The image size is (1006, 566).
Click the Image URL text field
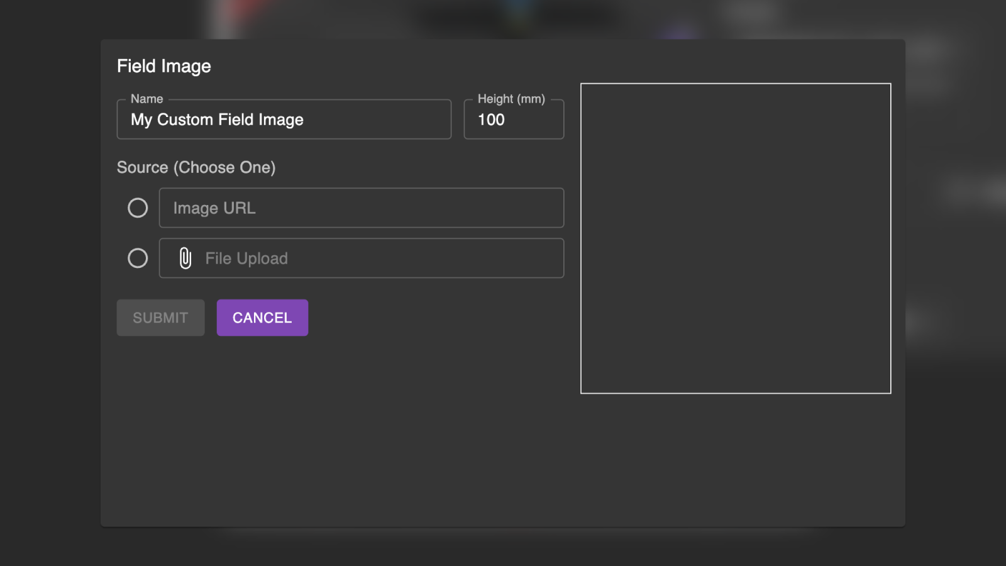point(362,208)
